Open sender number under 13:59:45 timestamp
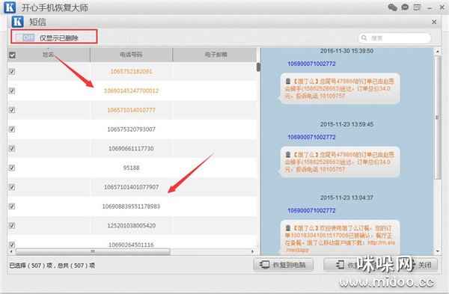 311,137
